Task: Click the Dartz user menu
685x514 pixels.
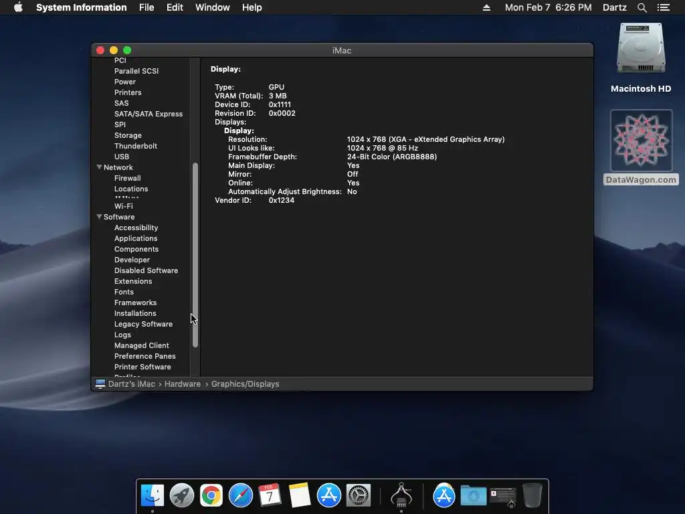Action: point(615,7)
